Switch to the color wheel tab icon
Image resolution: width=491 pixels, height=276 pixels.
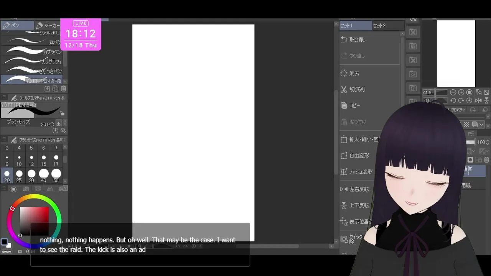coord(13,189)
